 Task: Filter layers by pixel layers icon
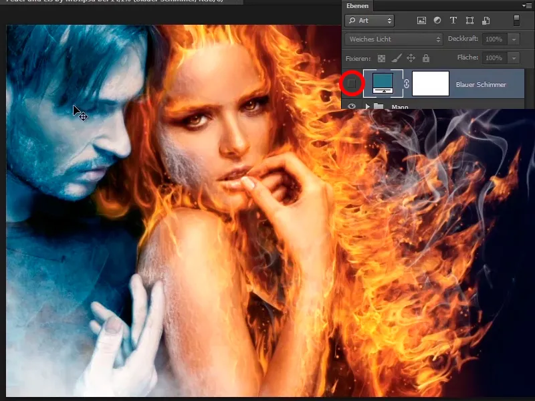pyautogui.click(x=421, y=21)
